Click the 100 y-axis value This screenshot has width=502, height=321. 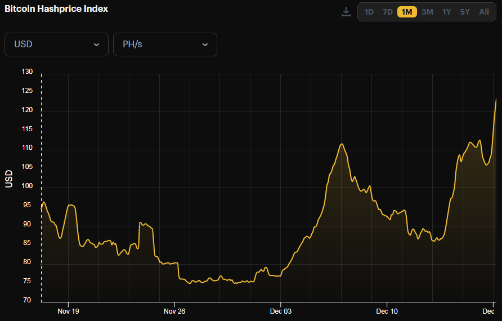pos(27,186)
